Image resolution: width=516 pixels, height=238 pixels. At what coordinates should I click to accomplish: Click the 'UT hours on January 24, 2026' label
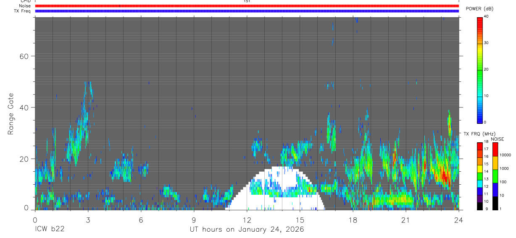[x=247, y=230]
